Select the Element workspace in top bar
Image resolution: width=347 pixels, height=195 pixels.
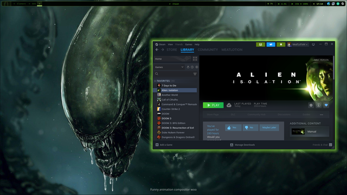[20, 4]
